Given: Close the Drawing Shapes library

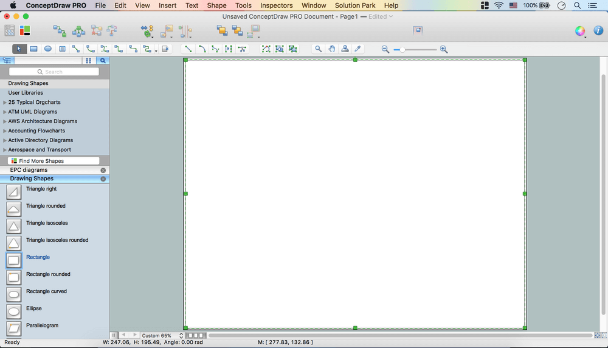Looking at the screenshot, I should [x=103, y=179].
